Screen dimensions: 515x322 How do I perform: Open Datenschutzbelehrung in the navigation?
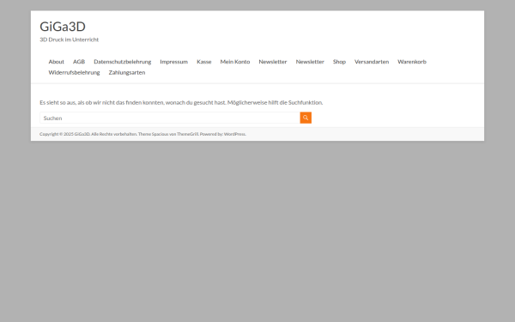pos(123,62)
